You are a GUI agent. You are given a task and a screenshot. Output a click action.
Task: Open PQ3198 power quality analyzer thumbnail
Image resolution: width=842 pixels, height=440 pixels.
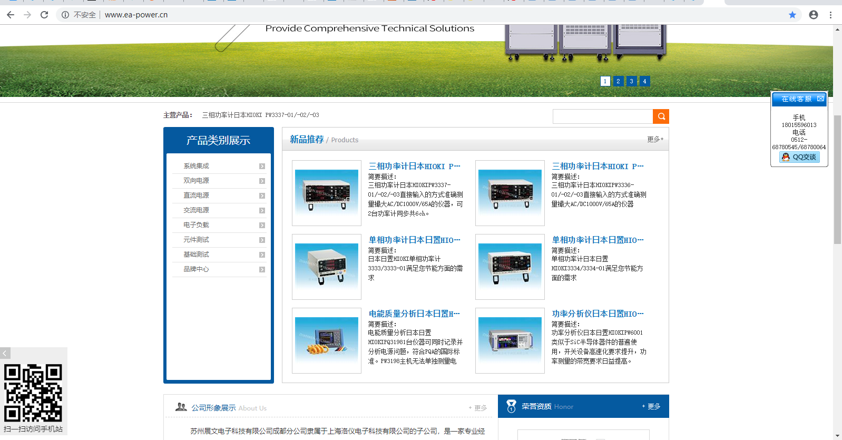(327, 341)
